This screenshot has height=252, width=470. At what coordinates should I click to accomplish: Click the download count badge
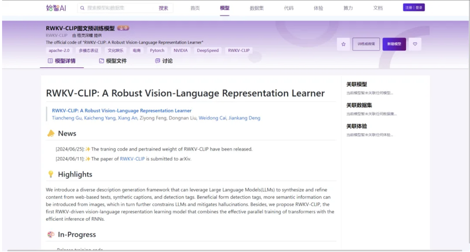coord(123,28)
